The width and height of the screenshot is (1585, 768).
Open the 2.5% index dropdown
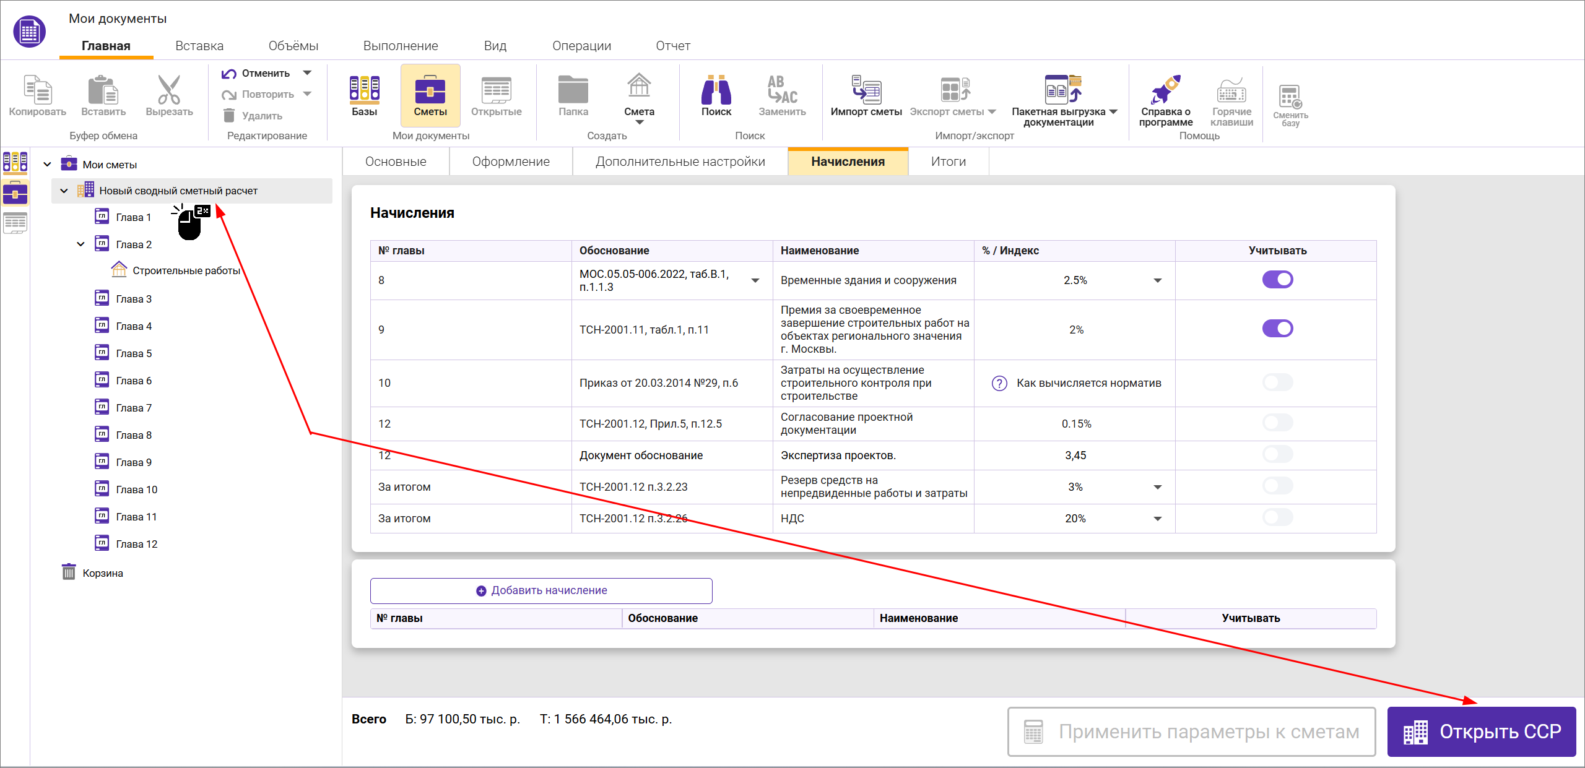[x=1157, y=280]
